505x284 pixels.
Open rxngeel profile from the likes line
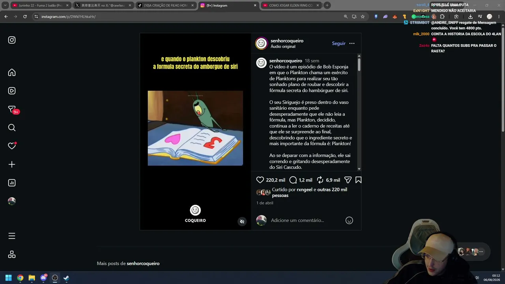click(x=305, y=190)
